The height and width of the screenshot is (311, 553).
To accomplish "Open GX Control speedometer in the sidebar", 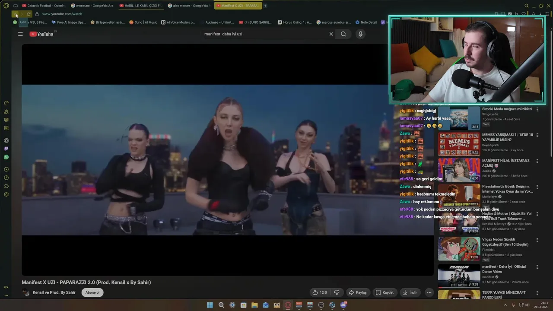I will tap(6, 103).
